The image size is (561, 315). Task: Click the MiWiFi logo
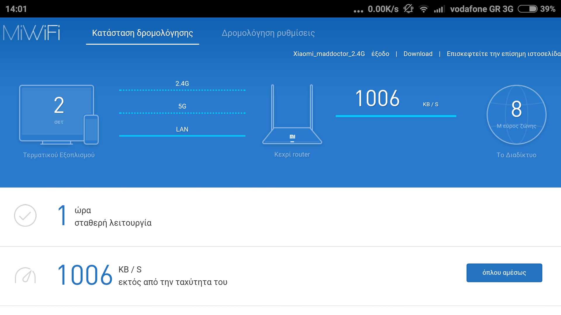click(x=32, y=33)
